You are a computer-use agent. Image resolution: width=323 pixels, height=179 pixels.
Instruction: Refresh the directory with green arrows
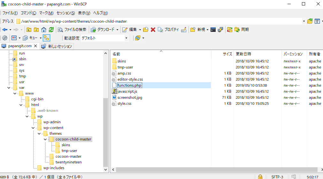51,30
